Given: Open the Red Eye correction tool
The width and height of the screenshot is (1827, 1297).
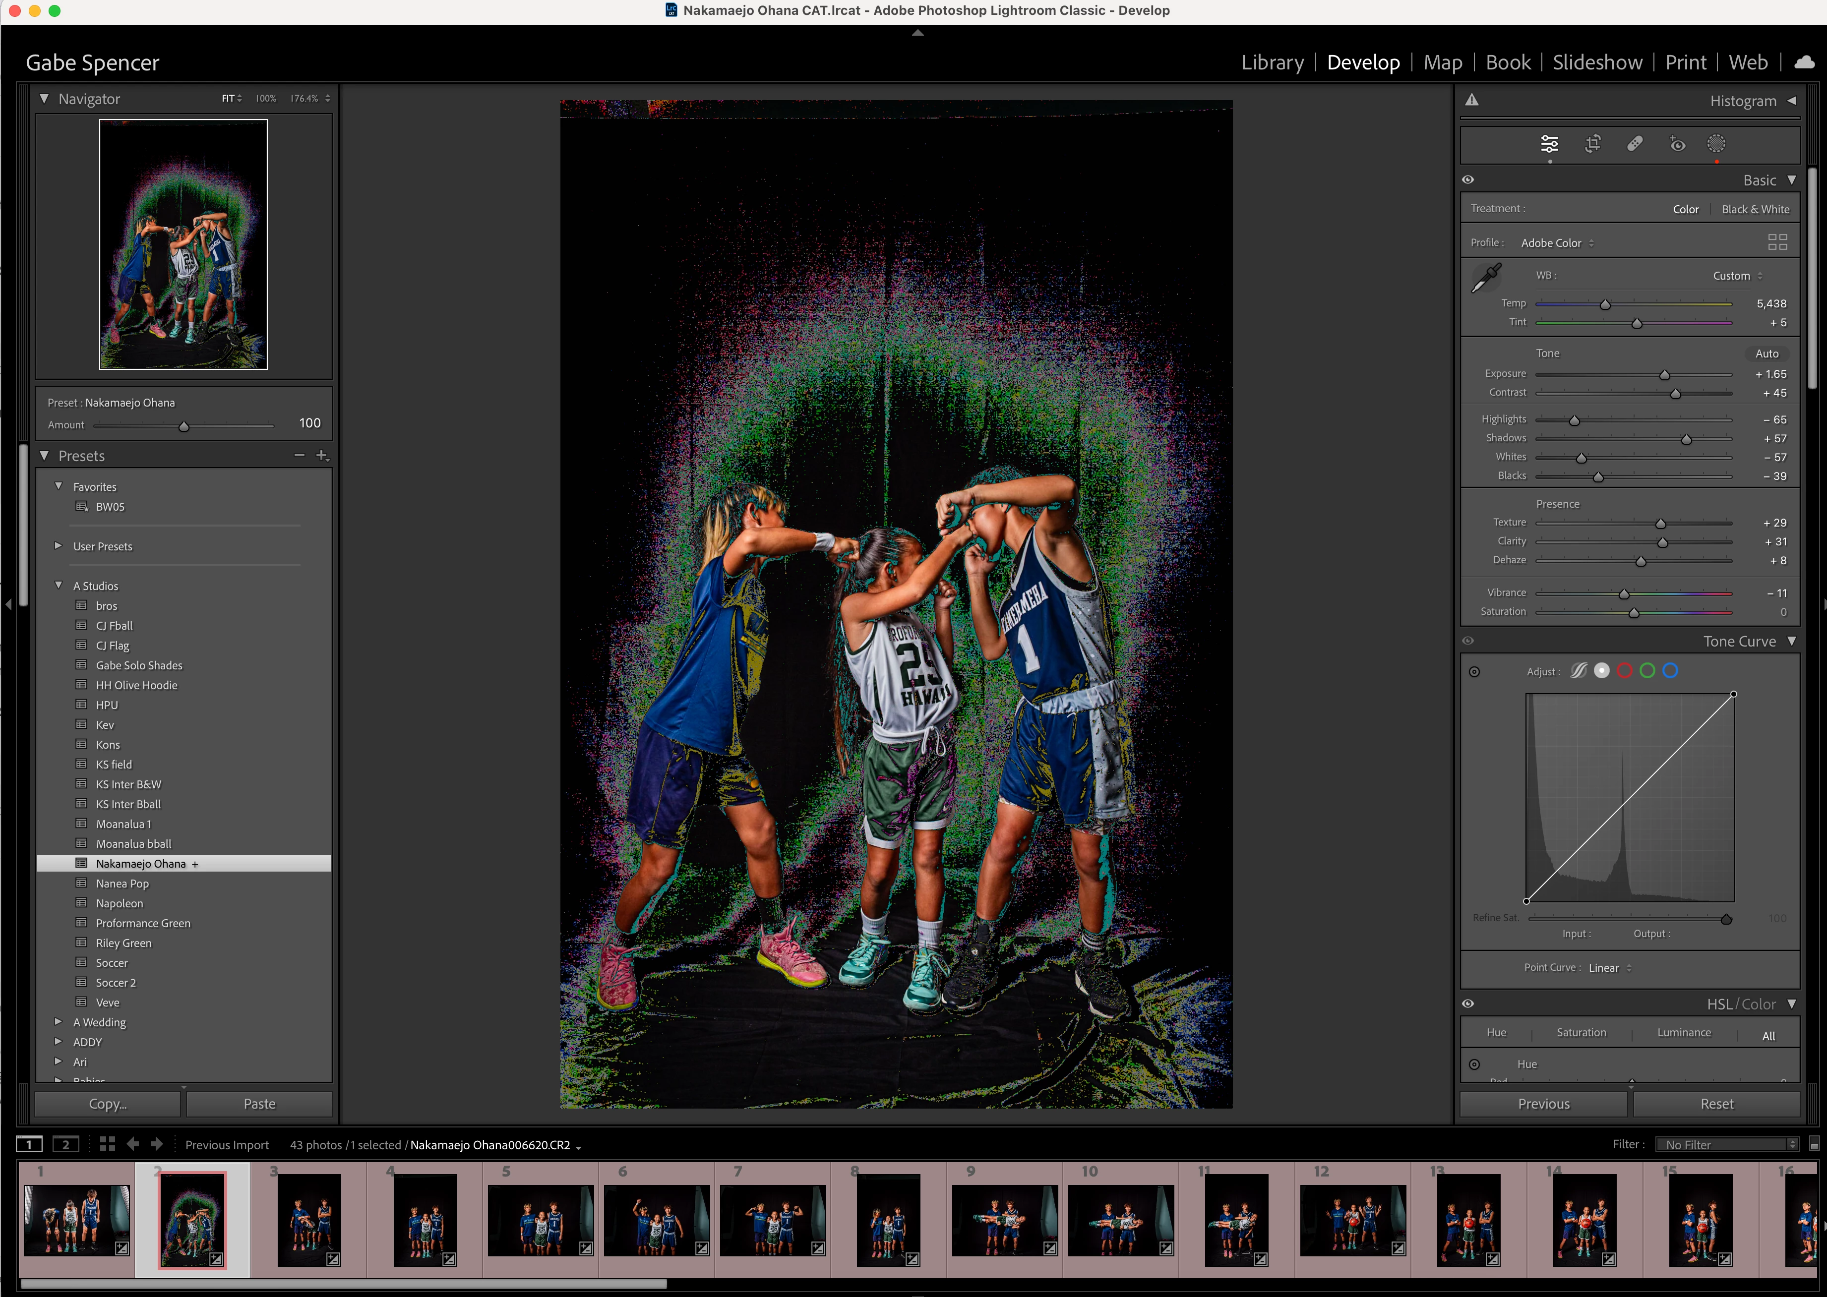Looking at the screenshot, I should coord(1677,144).
